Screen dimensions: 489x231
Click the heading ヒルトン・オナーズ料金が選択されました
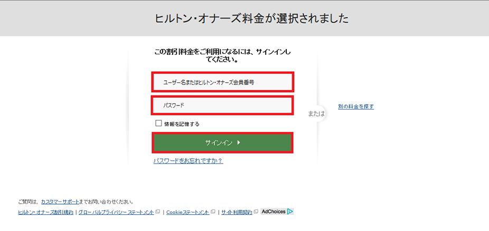click(x=251, y=18)
